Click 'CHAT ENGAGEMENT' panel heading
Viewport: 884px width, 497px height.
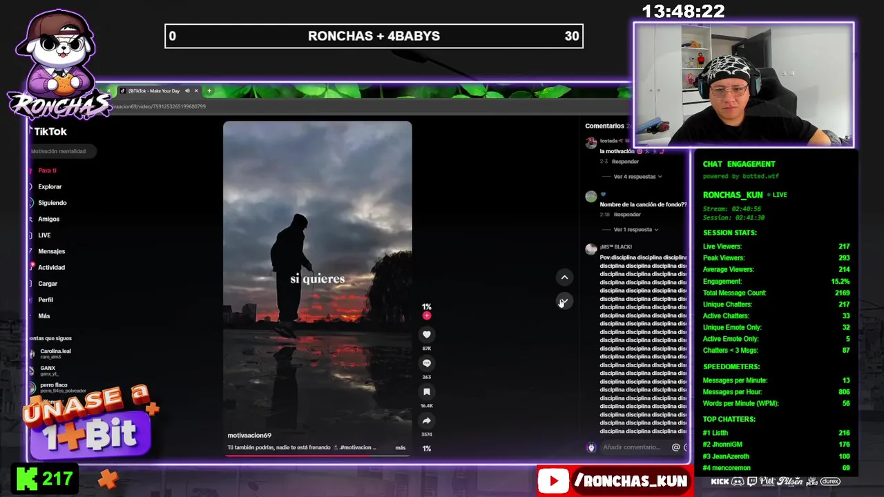[739, 164]
